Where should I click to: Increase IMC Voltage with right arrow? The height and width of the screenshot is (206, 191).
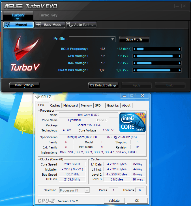tap(180, 63)
